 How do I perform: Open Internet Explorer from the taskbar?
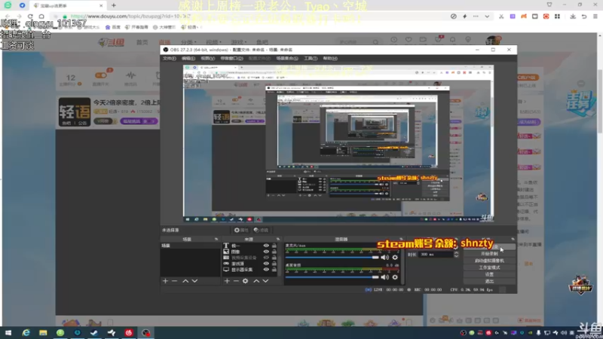(x=26, y=332)
